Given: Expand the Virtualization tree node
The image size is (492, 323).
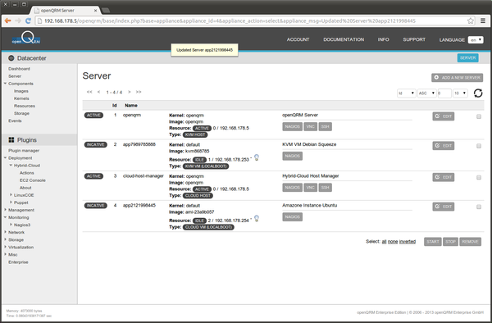Looking at the screenshot, I should pos(6,247).
